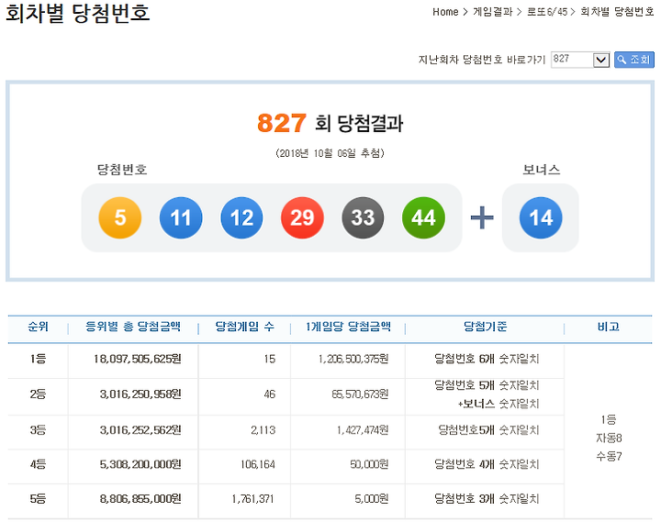Click the 5등 rank cell
661x522 pixels.
click(38, 499)
